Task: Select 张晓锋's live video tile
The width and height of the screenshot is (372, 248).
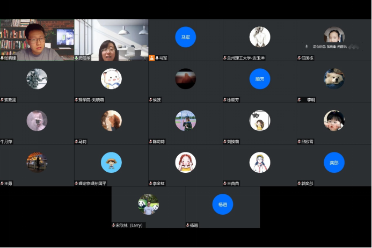Action: point(37,39)
